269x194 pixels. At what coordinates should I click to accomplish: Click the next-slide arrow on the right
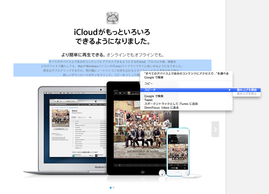coord(215,129)
